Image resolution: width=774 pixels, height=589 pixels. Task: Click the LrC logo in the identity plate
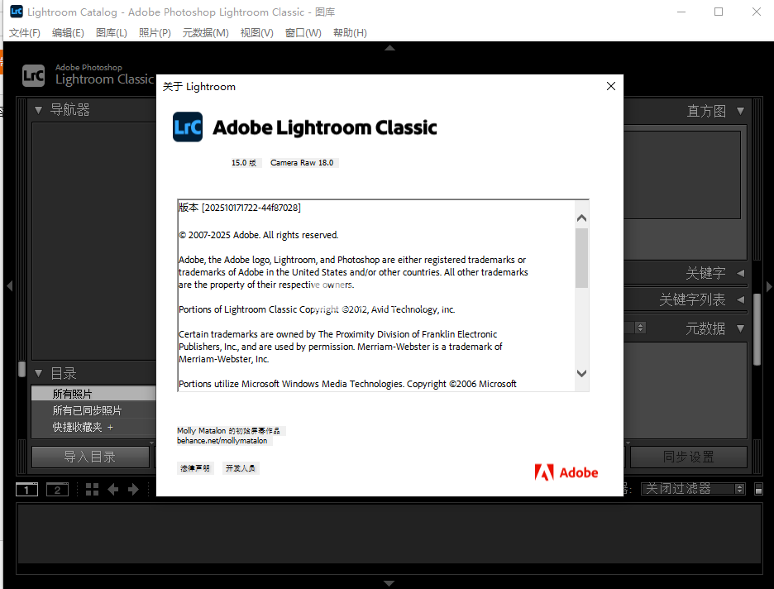[x=33, y=75]
